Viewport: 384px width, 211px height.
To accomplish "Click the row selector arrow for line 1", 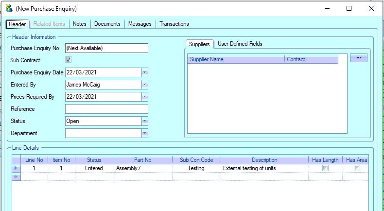I will (x=16, y=168).
